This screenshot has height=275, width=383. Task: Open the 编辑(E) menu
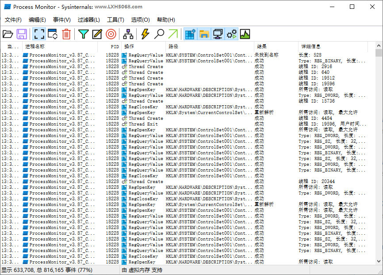(37, 20)
